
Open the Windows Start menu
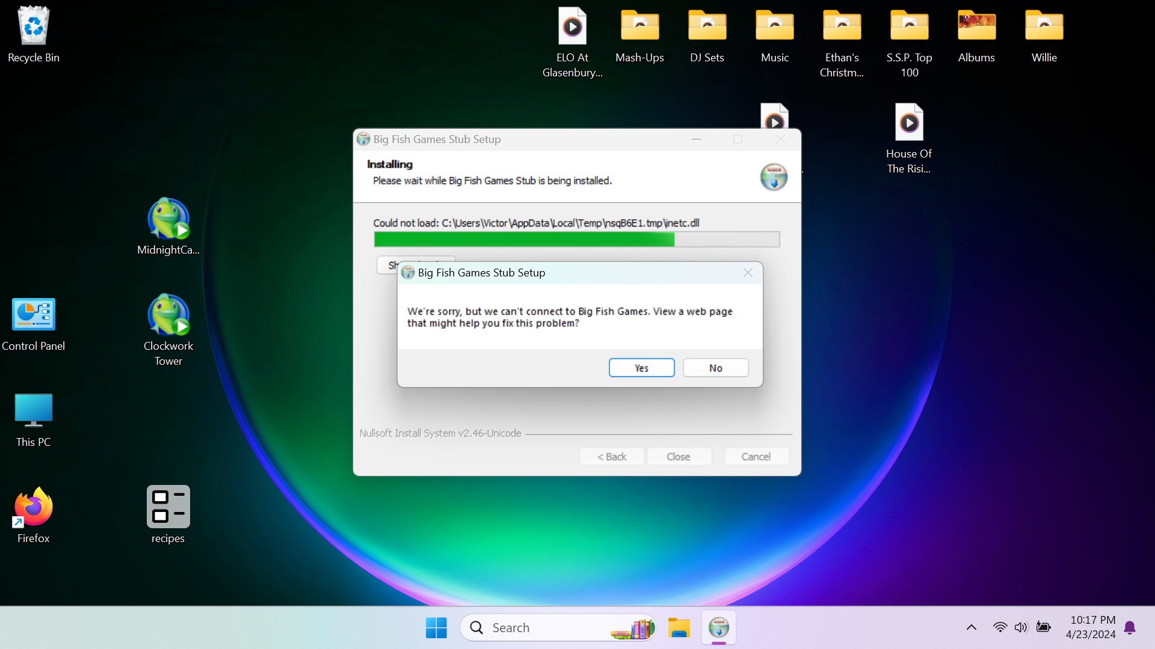click(436, 627)
